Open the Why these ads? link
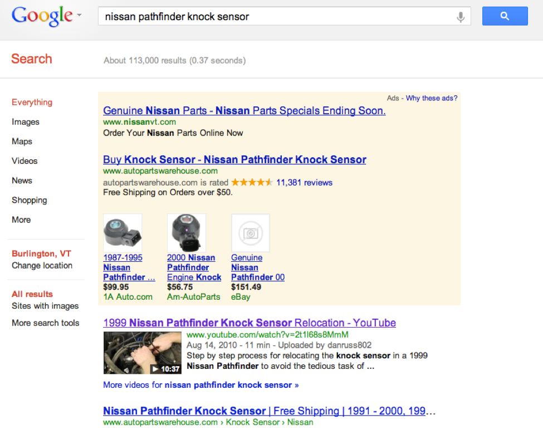The image size is (543, 429). 432,98
